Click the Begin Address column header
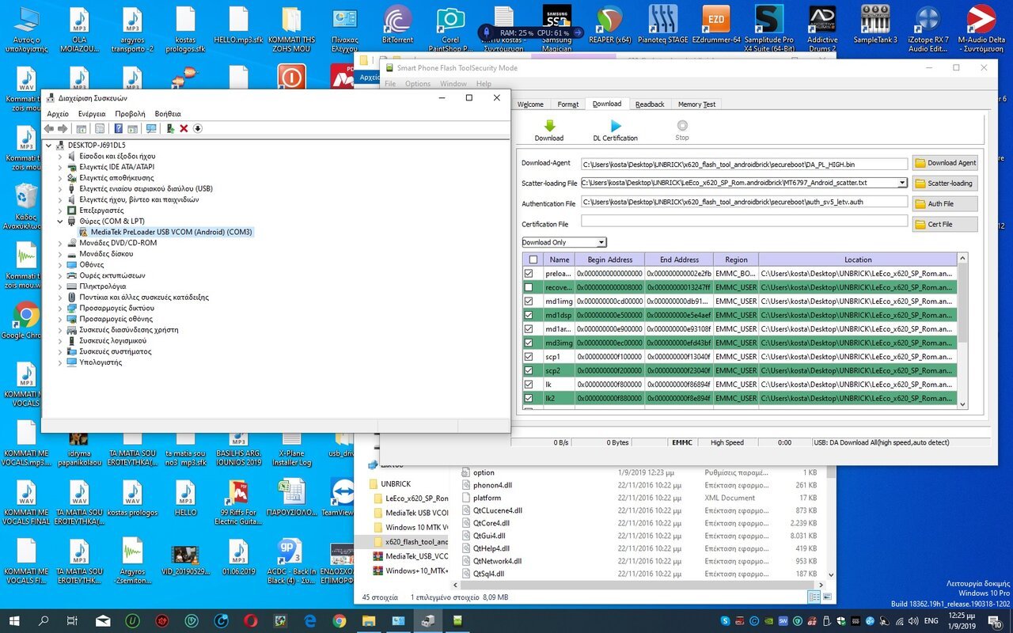Image resolution: width=1013 pixels, height=633 pixels. (609, 260)
